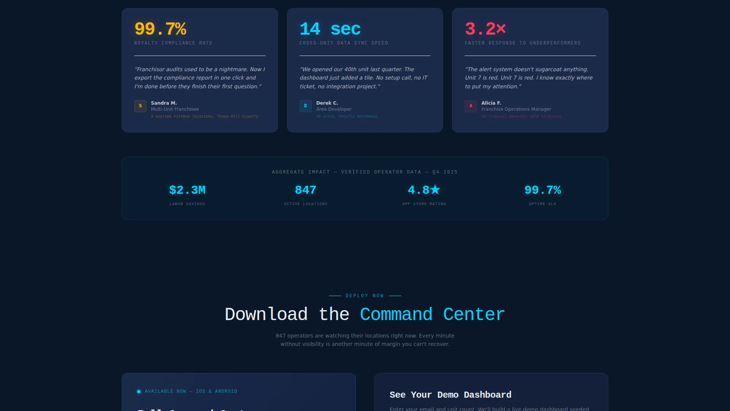Viewport: 730px width, 411px height.
Task: Click the Cross-Unit Data Sync Speed label
Action: 344,43
